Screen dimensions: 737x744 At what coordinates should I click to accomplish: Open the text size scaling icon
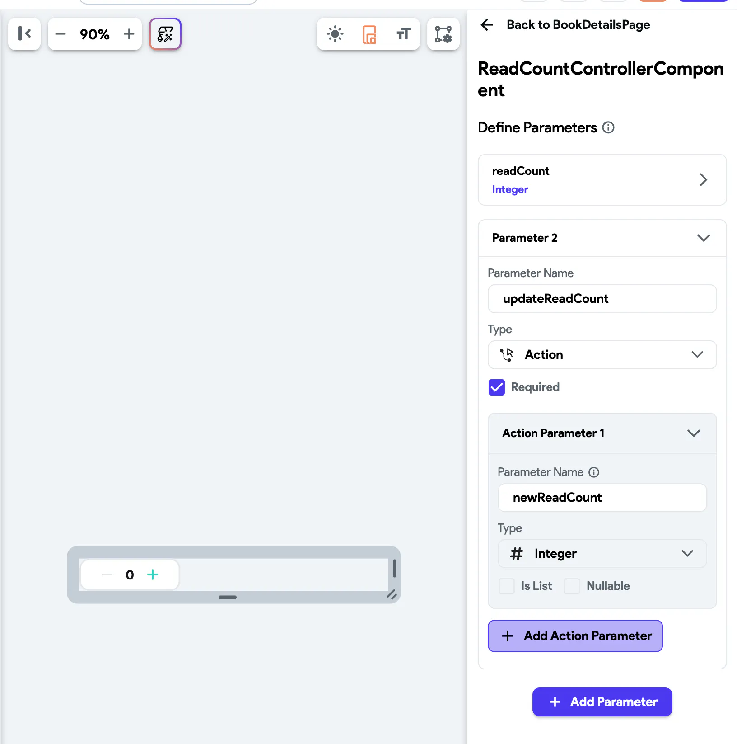[404, 34]
